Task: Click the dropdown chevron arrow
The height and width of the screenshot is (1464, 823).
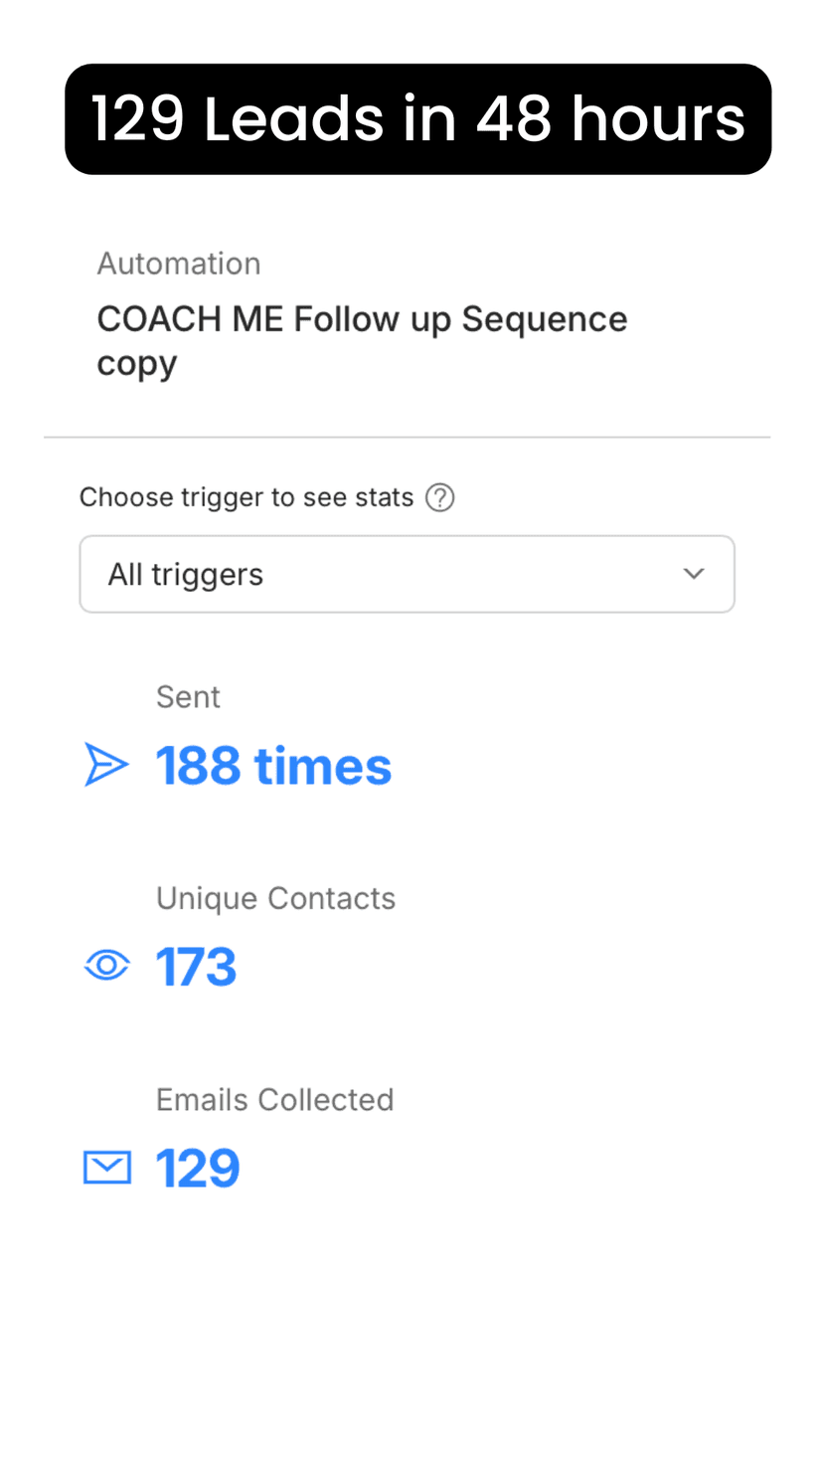Action: [x=694, y=574]
